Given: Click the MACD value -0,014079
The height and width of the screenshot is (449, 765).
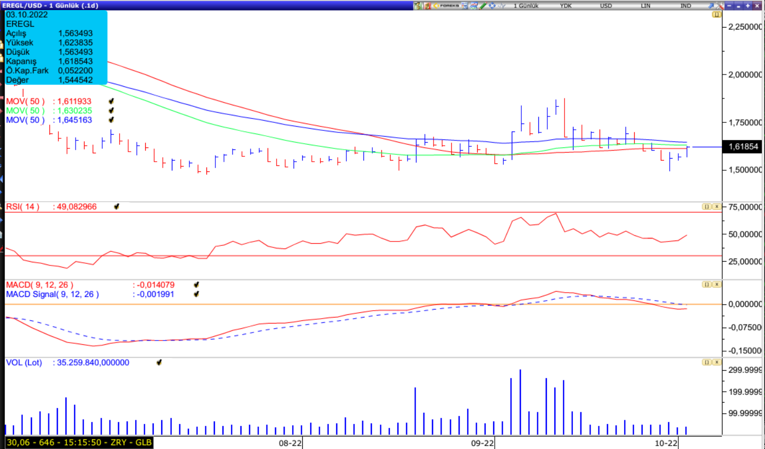Looking at the screenshot, I should tap(155, 285).
